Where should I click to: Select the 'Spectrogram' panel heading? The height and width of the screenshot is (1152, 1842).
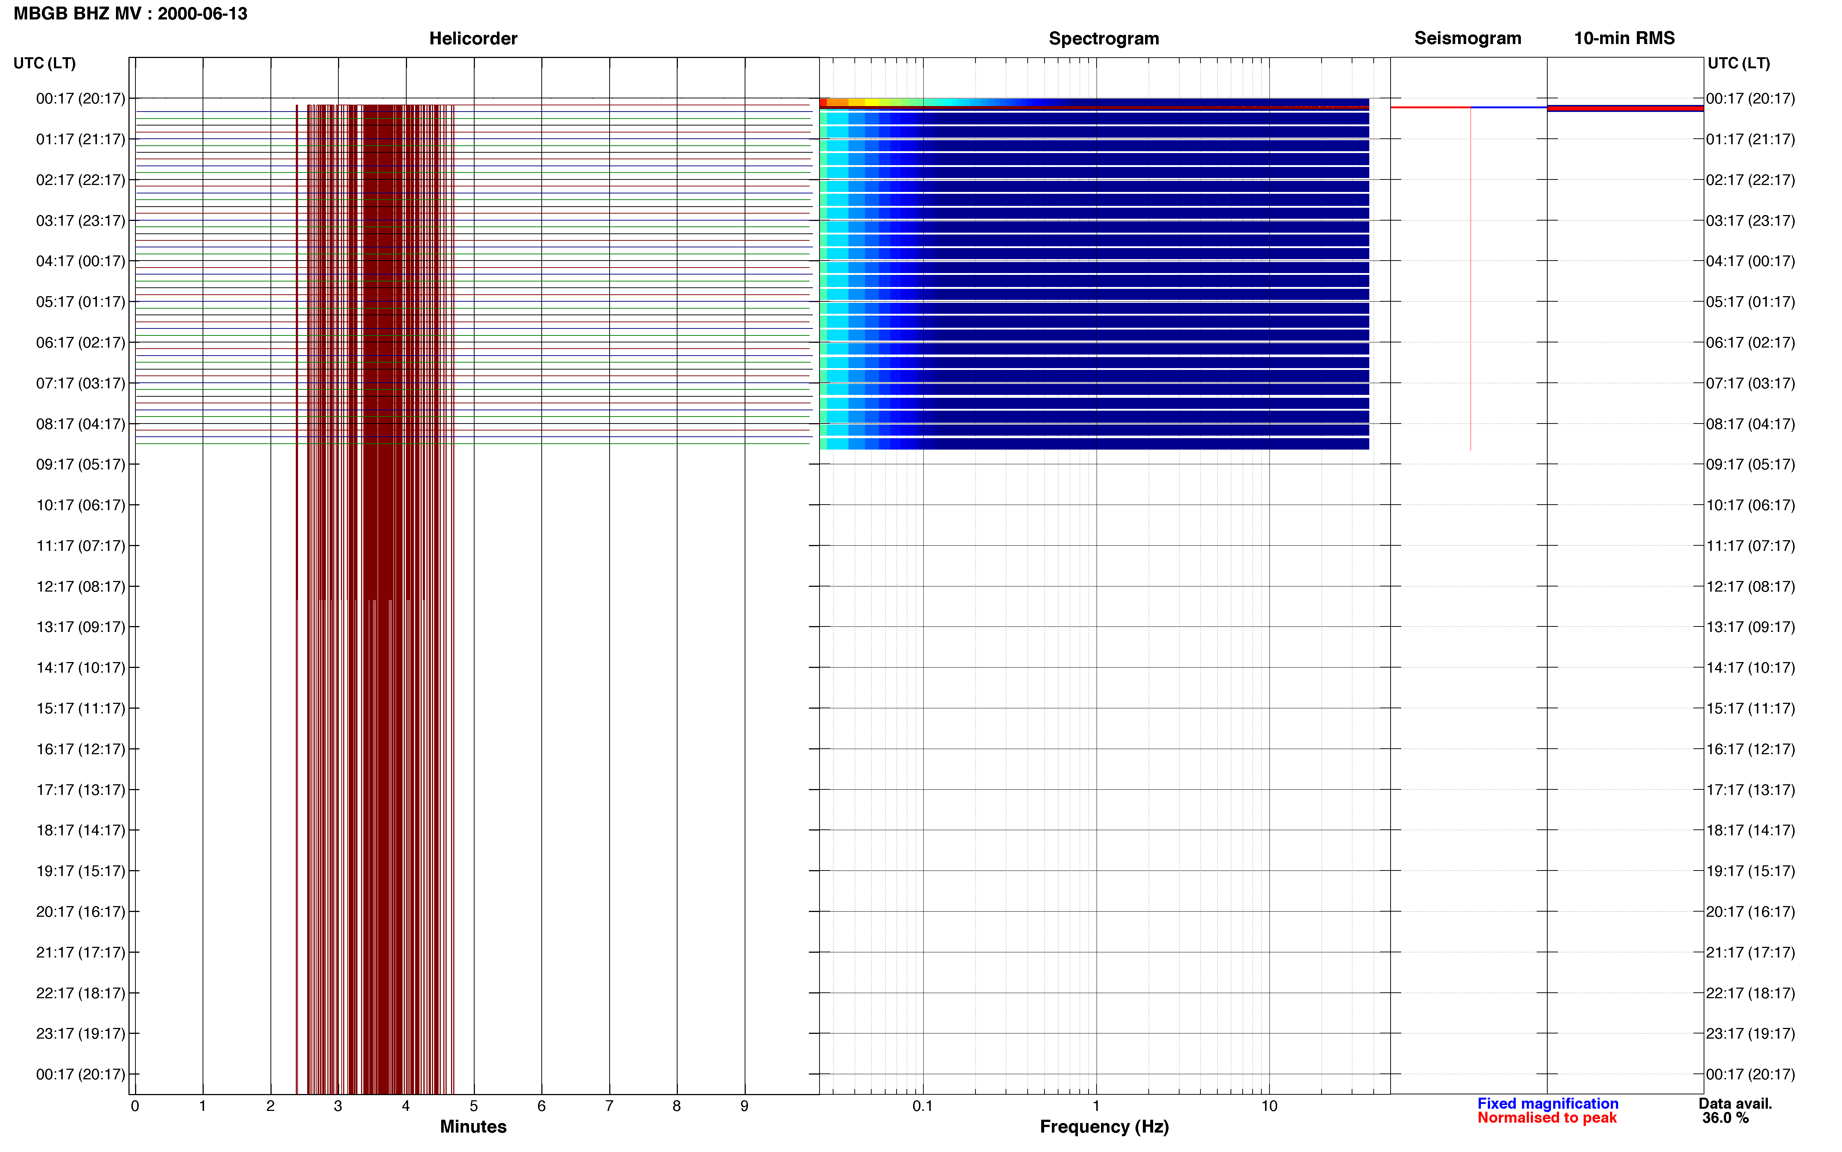pyautogui.click(x=1104, y=38)
